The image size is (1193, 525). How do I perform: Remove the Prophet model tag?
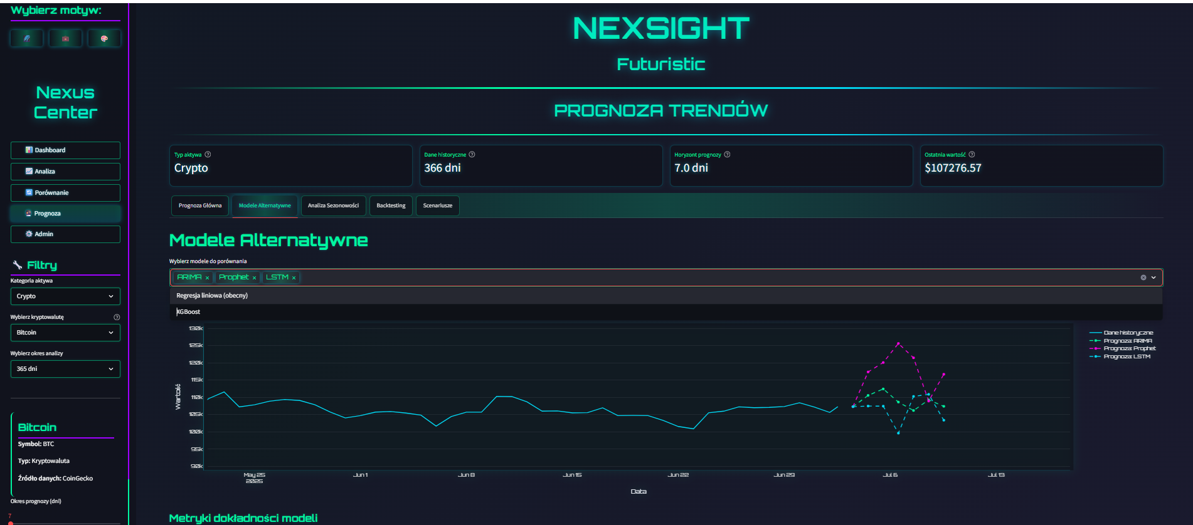point(254,278)
